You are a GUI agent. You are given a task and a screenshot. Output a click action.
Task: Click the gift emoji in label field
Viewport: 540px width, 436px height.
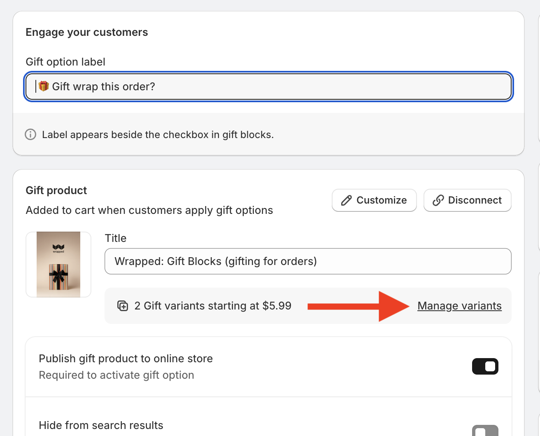[x=44, y=86]
